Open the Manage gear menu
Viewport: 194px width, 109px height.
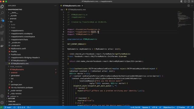tap(2, 102)
